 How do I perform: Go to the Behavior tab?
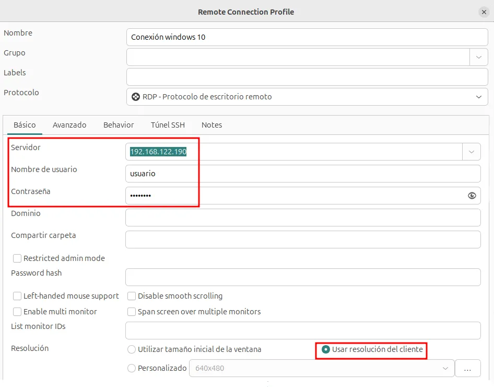[119, 125]
